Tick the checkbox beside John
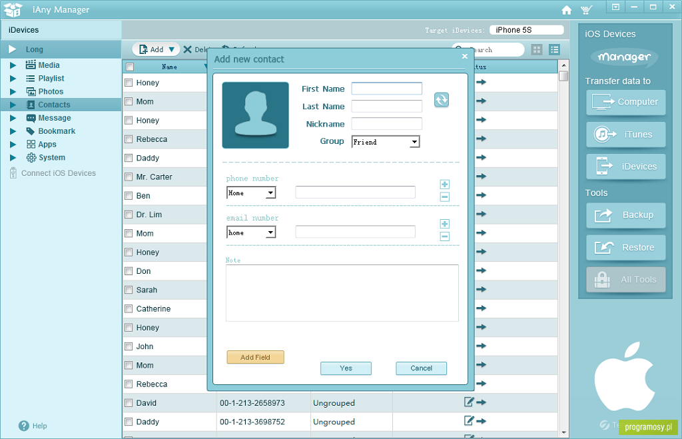 [x=129, y=346]
